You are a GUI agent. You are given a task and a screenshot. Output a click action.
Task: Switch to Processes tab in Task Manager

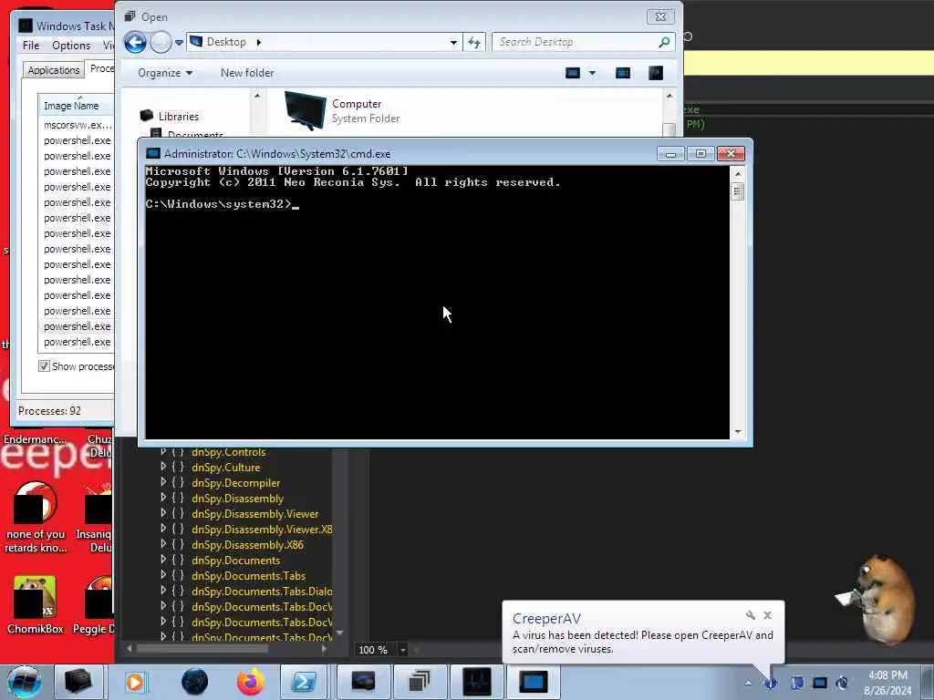pos(101,68)
